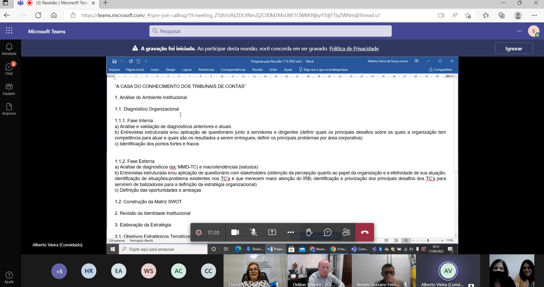Open the Teams app launcher grid

pos(9,31)
